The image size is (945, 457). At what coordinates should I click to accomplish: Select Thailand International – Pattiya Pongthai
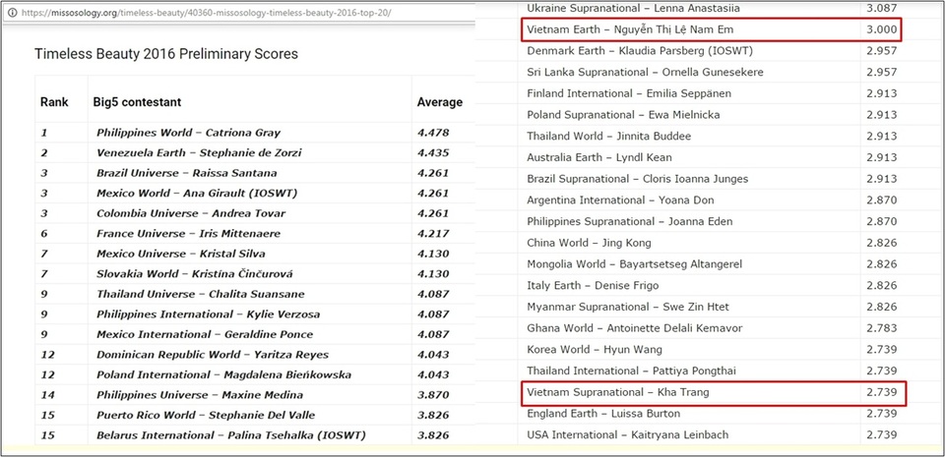(631, 371)
